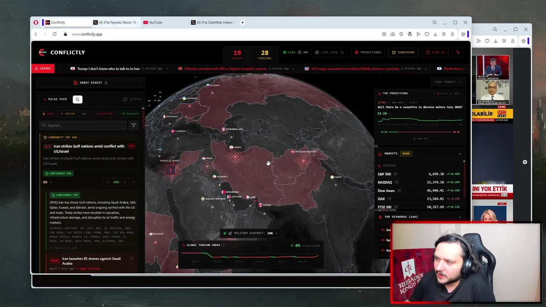Image resolution: width=546 pixels, height=307 pixels.
Task: Open a new browser tab
Action: 242,23
